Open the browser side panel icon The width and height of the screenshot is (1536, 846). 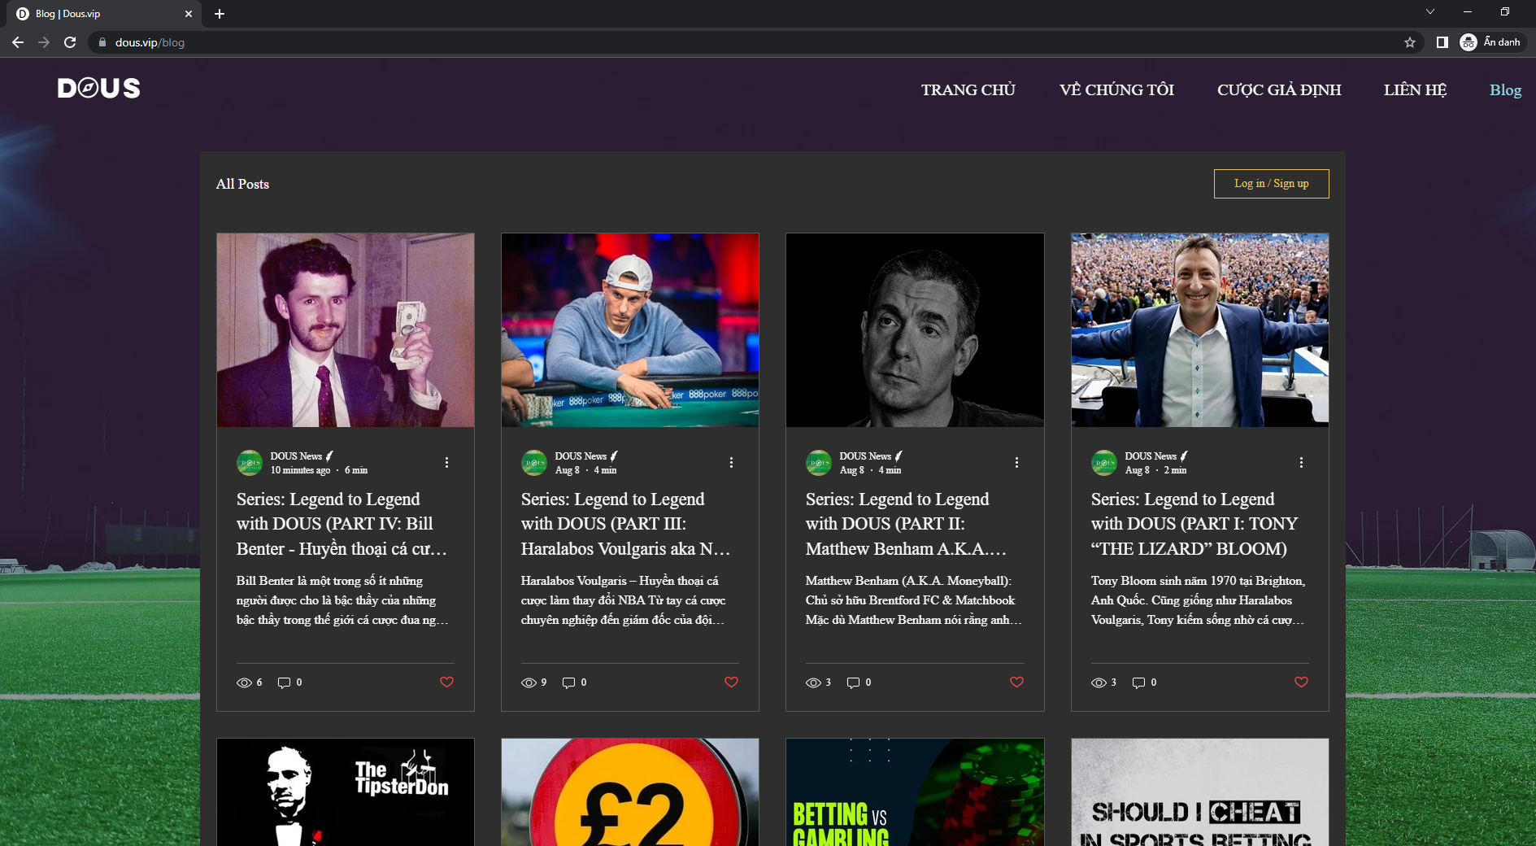click(1442, 42)
